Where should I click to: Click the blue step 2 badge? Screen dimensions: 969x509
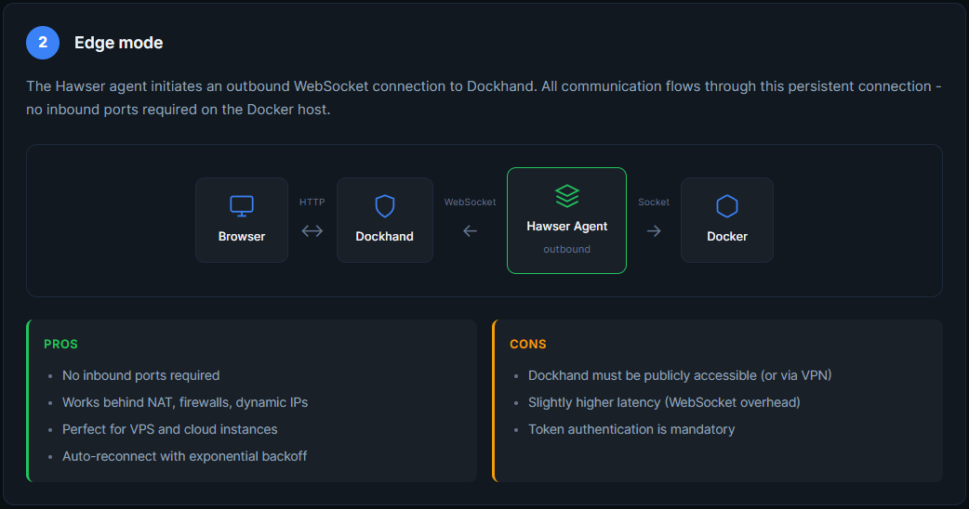43,43
